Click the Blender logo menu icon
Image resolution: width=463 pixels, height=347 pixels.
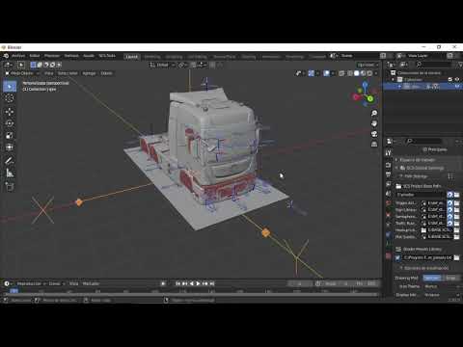[6, 56]
